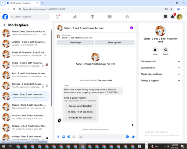Open the Messenger Facebook browser tab
Screen dimensions: 187x149
[22, 3]
